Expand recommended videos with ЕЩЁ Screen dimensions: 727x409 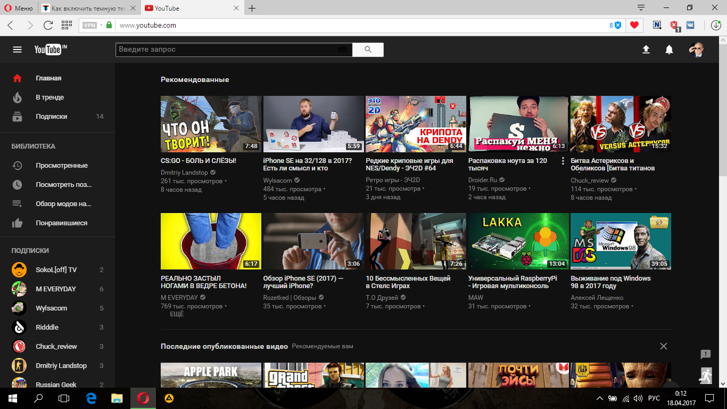(x=177, y=314)
